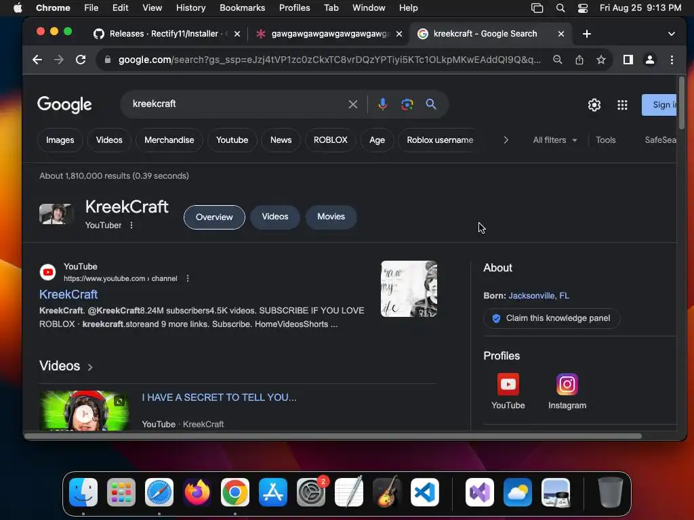Screen dimensions: 694x520
Task: Sign in to Google
Action: coord(659,105)
